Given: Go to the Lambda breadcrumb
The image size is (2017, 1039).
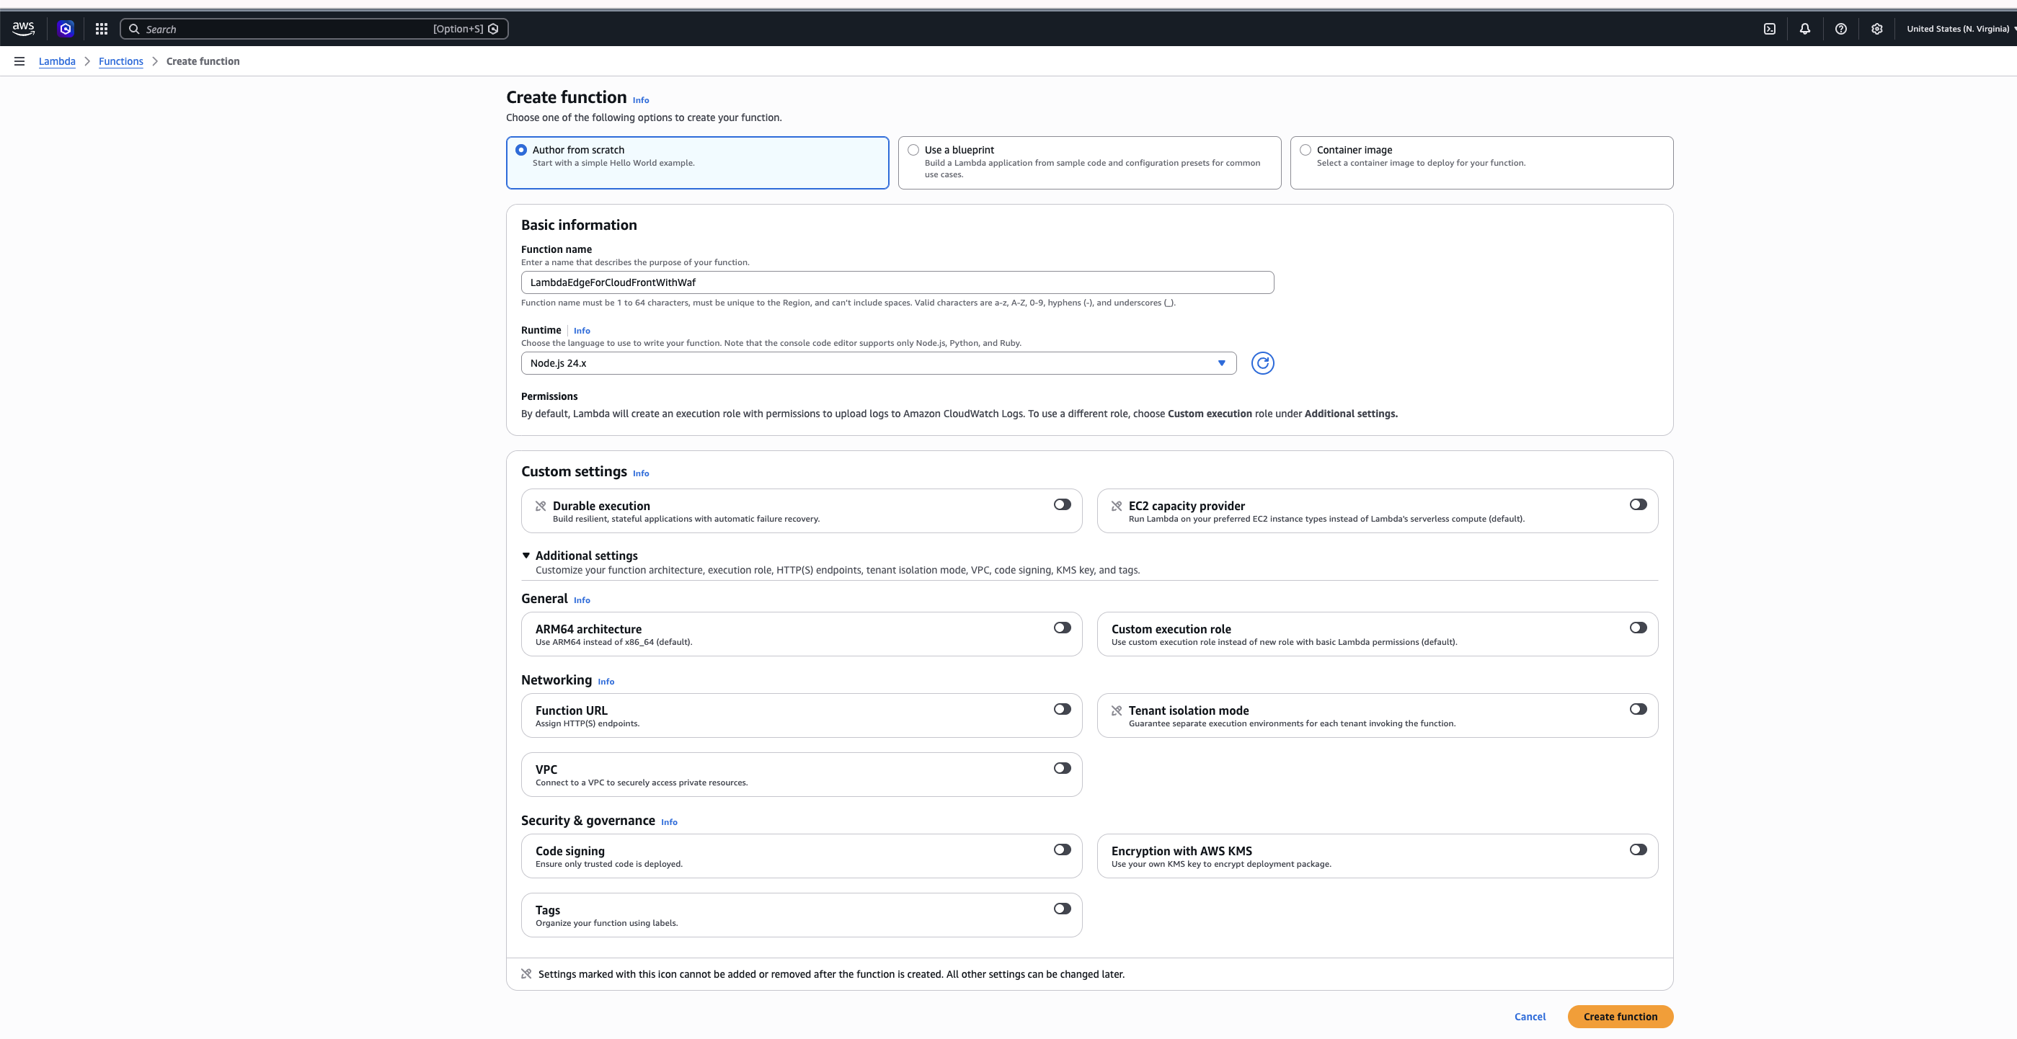Looking at the screenshot, I should pos(57,61).
